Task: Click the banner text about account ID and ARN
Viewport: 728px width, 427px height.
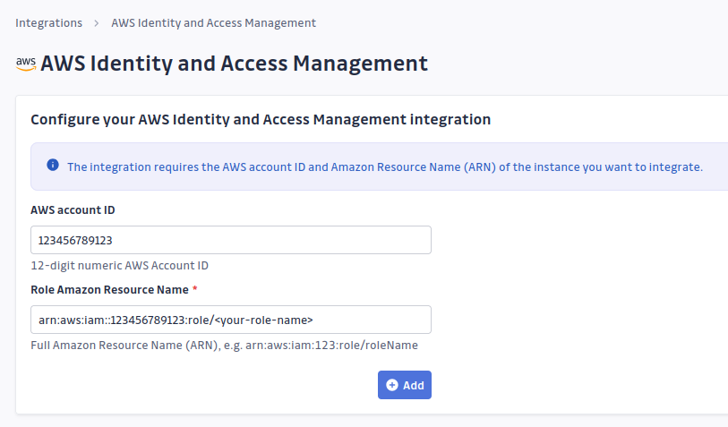Action: pos(385,167)
